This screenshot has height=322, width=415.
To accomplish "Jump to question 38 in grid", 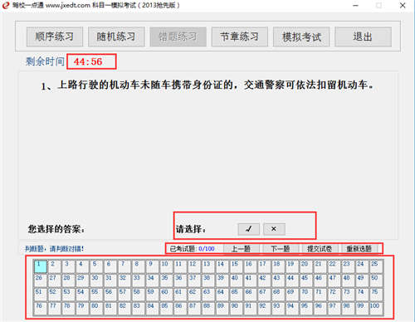I will (208, 281).
